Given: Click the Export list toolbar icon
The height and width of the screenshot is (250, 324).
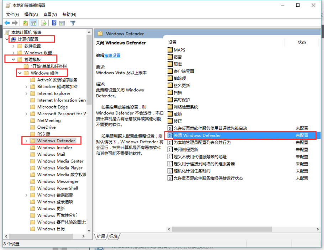Looking at the screenshot, I should [44, 23].
